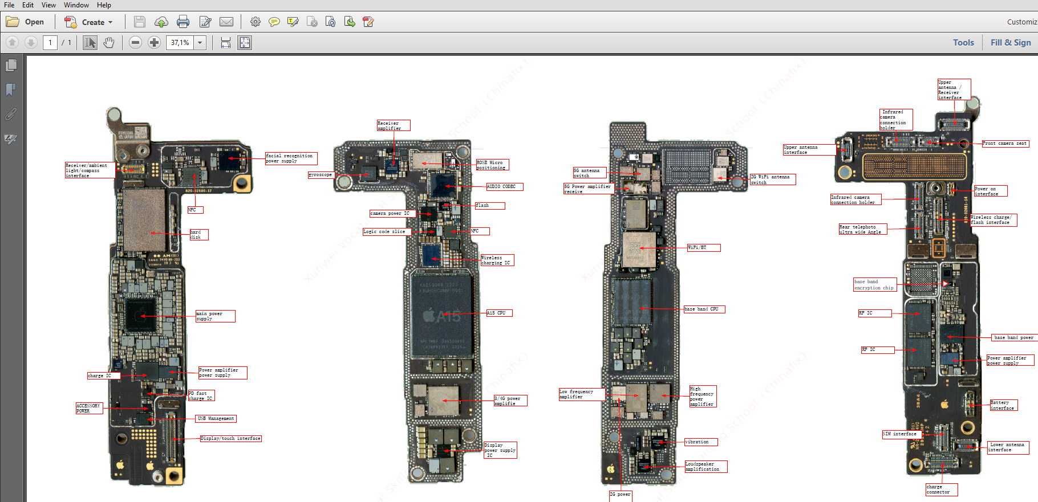The image size is (1038, 502).
Task: Click the Open file button
Action: click(x=25, y=22)
